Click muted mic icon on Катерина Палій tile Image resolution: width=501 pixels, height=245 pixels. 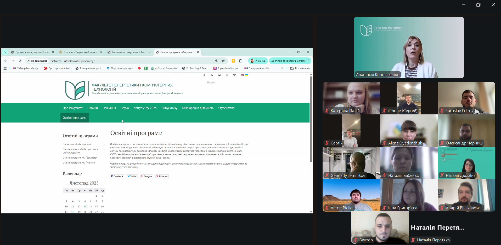327,111
